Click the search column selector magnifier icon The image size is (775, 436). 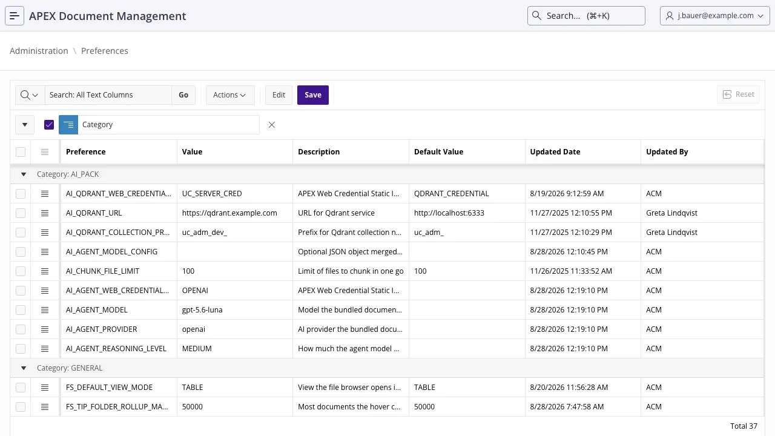pos(30,95)
